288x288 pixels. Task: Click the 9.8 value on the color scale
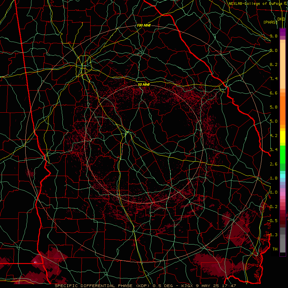pyautogui.click(x=274, y=36)
